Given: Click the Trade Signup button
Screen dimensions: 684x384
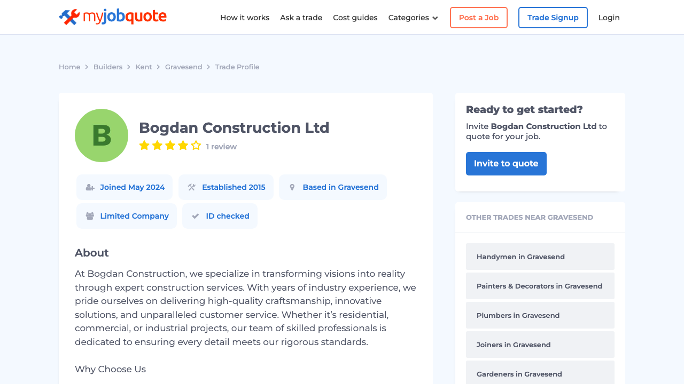Looking at the screenshot, I should point(553,18).
